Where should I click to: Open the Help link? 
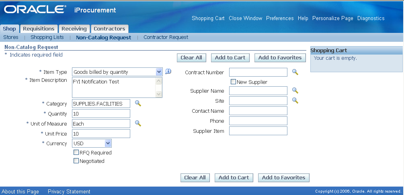pyautogui.click(x=303, y=18)
